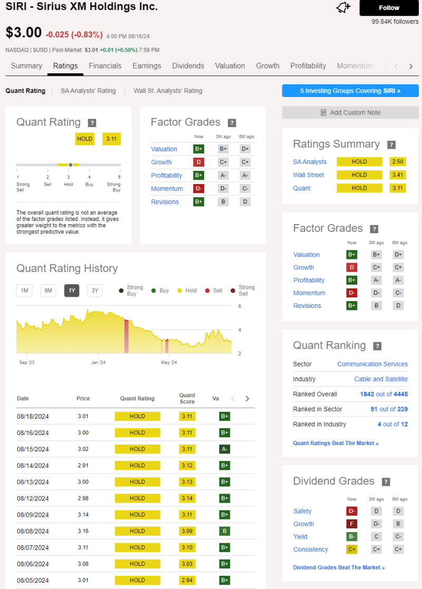Select the 1Y chart range
This screenshot has width=422, height=589.
[x=72, y=291]
